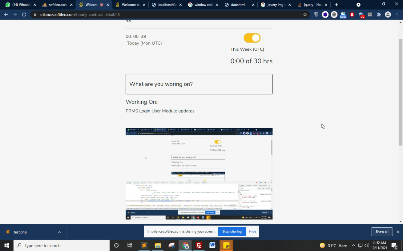Open a new tab with plus icon
The height and width of the screenshot is (251, 403).
(x=337, y=5)
